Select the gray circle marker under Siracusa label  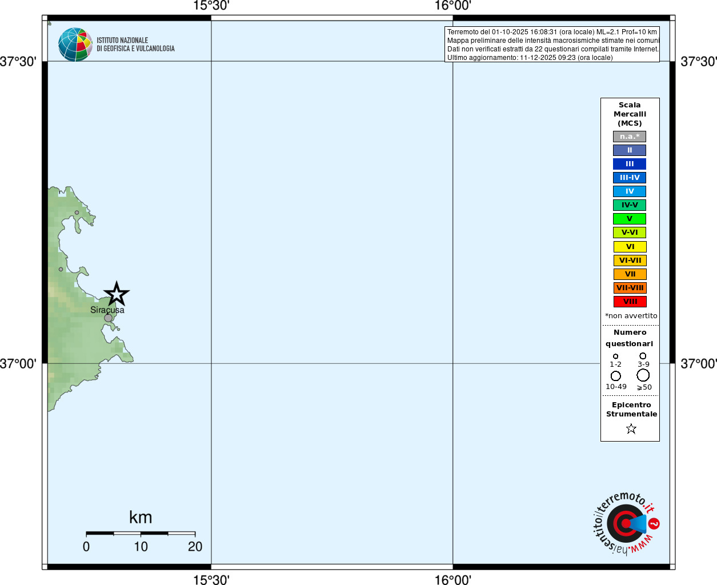coord(108,318)
